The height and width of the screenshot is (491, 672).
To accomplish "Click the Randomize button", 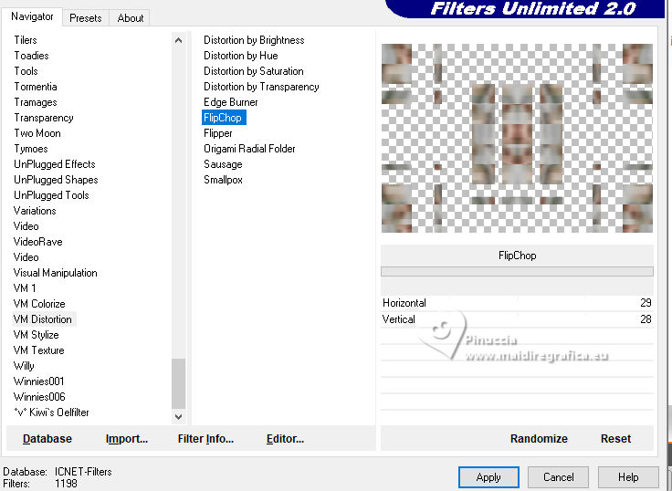I will (539, 438).
